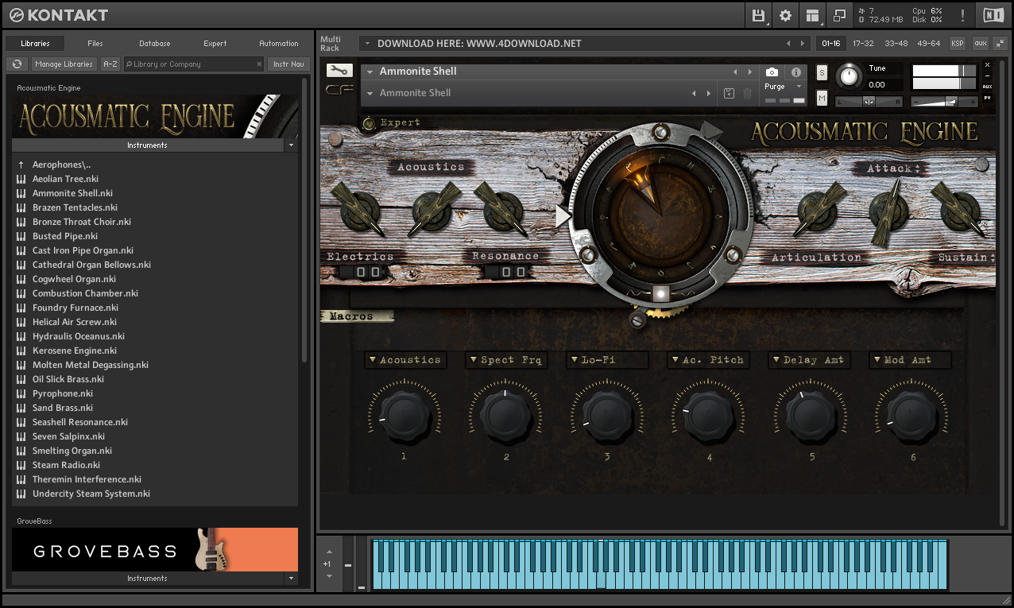1014x608 pixels.
Task: Click the Expert mode dial icon
Action: click(369, 123)
